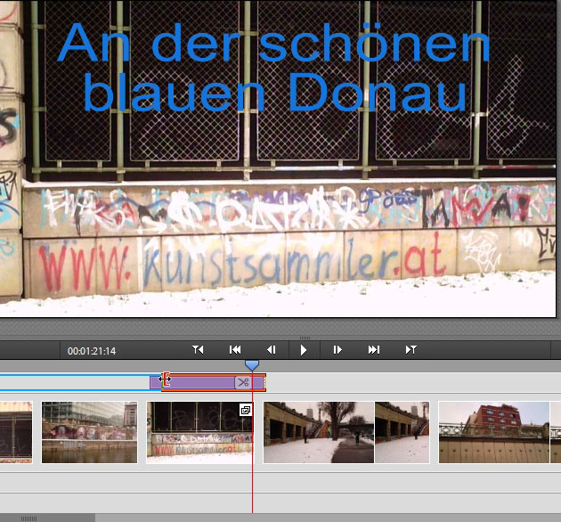Select the purple title clip in timeline
Viewport: 561px width, 522px height.
(207, 382)
